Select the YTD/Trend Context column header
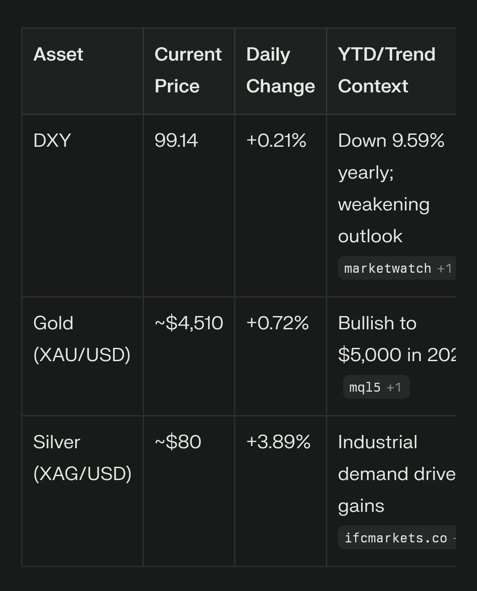The width and height of the screenshot is (477, 591). 386,70
